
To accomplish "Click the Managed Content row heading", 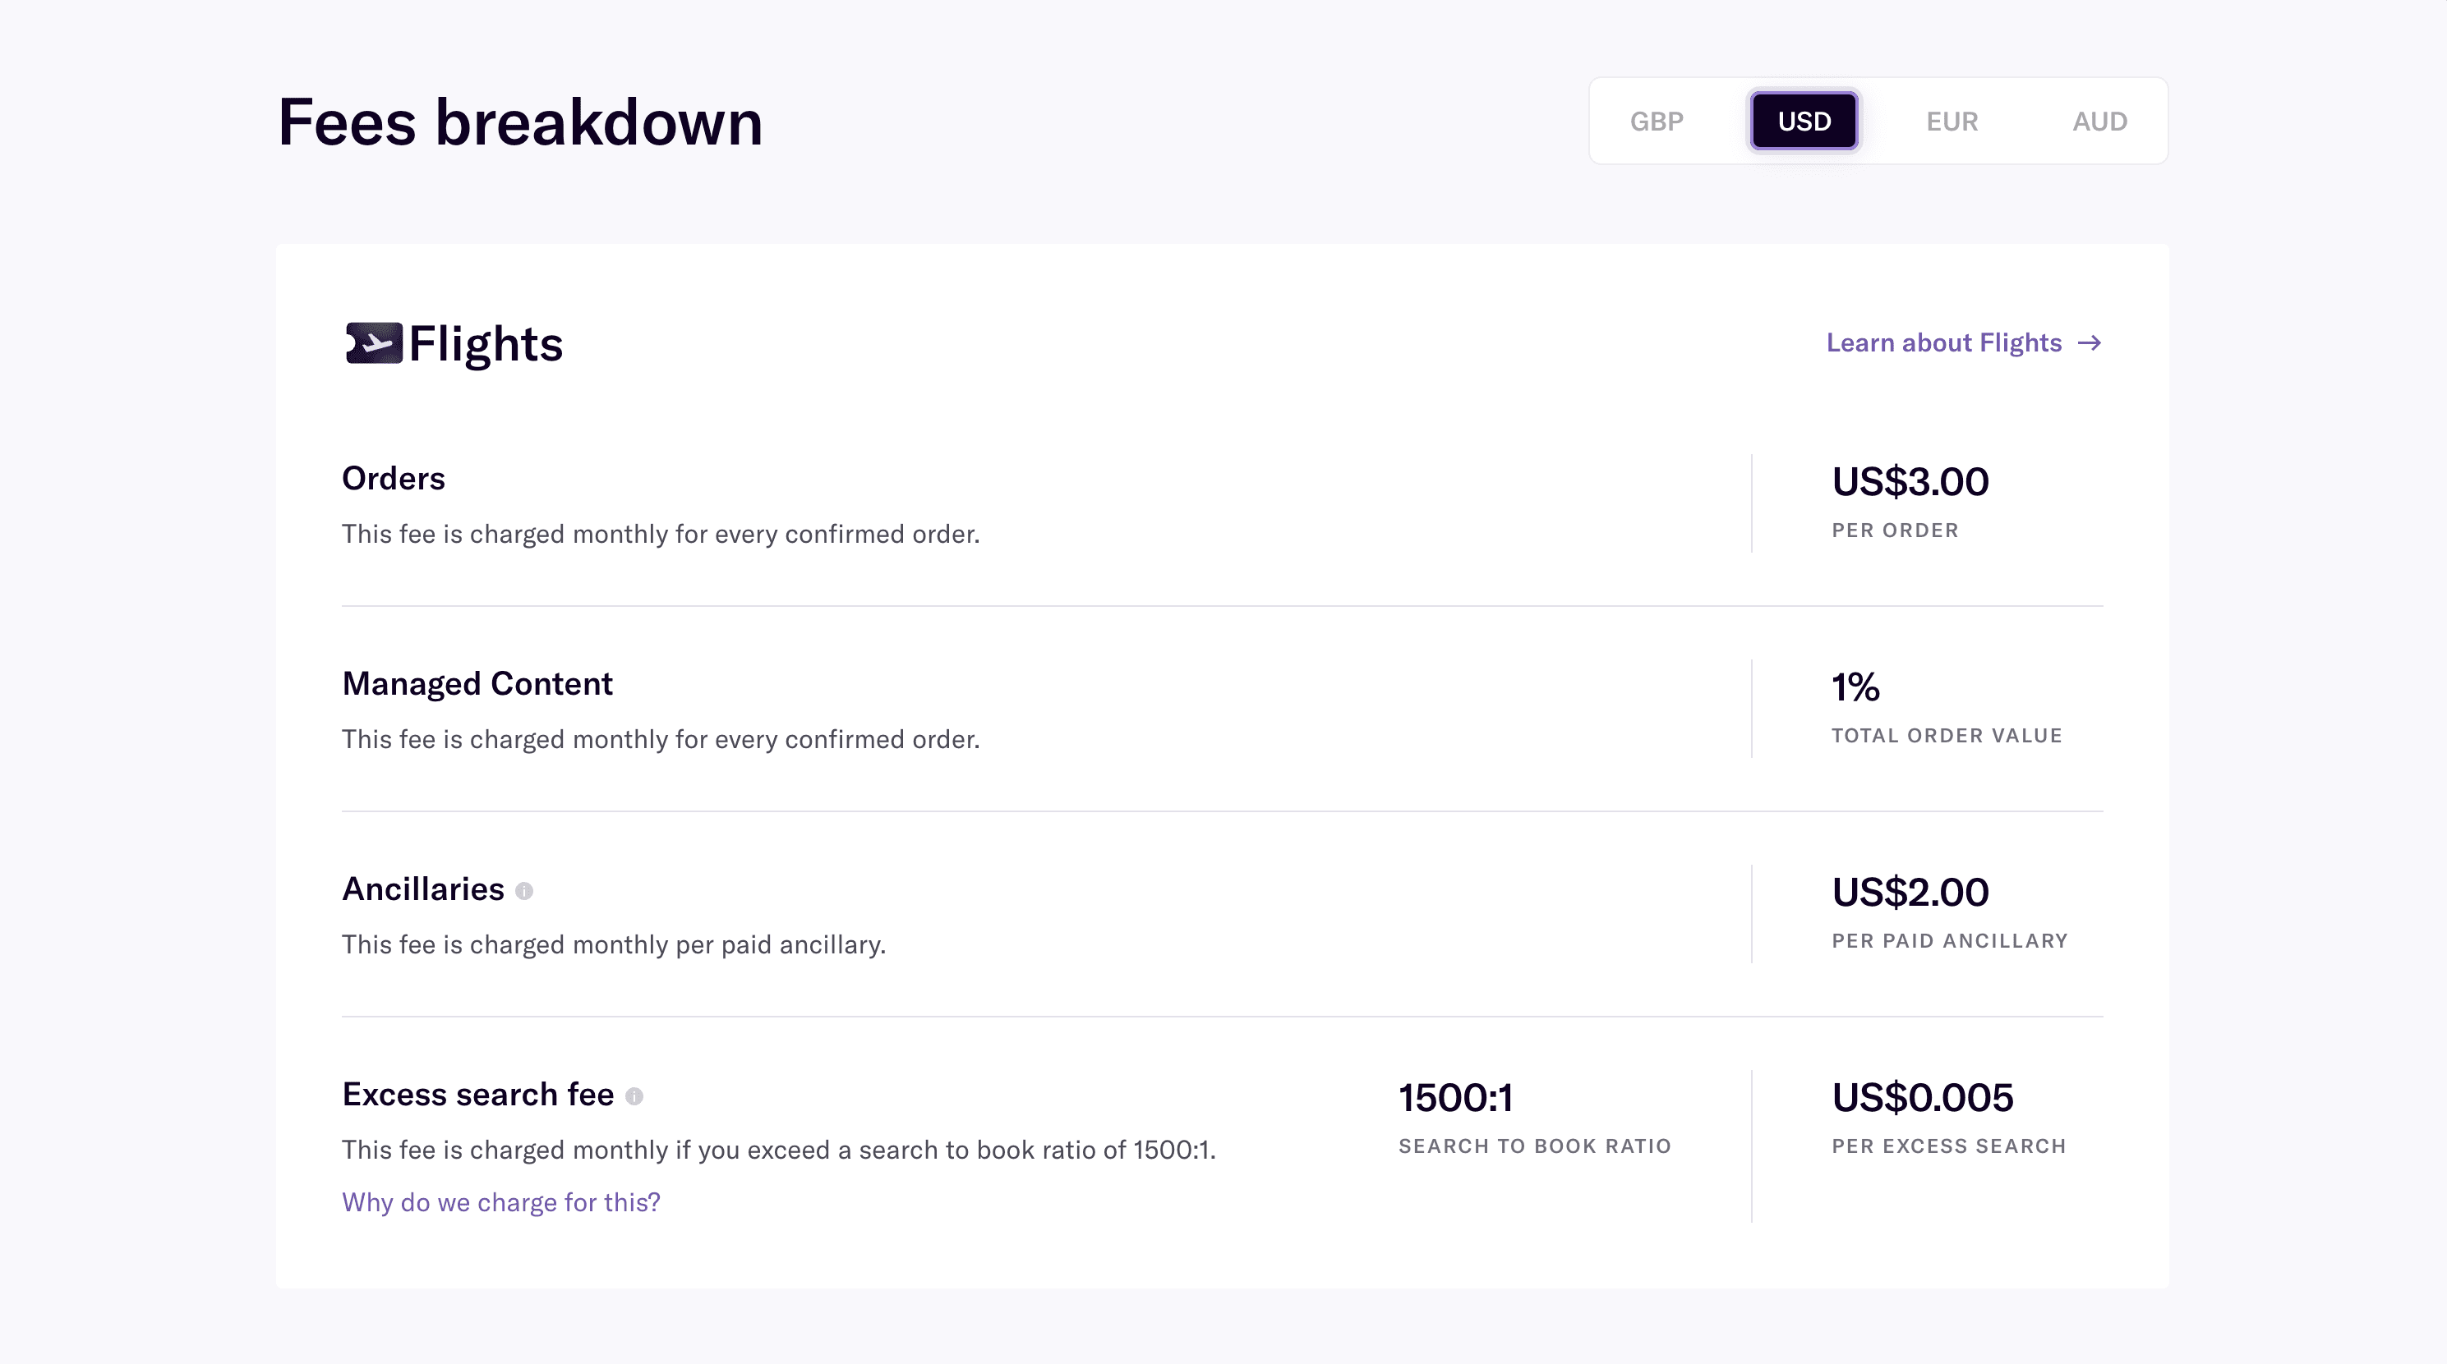I will [x=477, y=682].
